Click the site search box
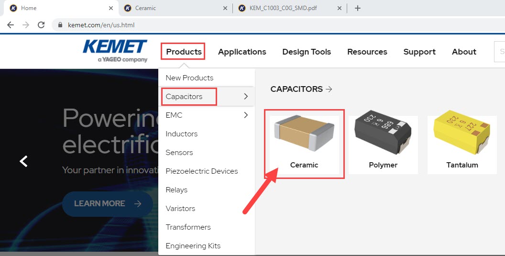505x256 pixels. [x=500, y=52]
